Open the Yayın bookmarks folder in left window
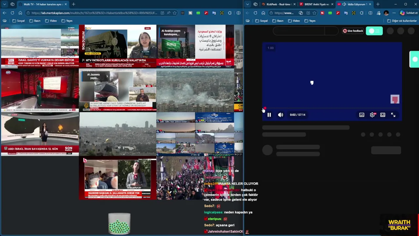This screenshot has width=419, height=236. coord(67,21)
